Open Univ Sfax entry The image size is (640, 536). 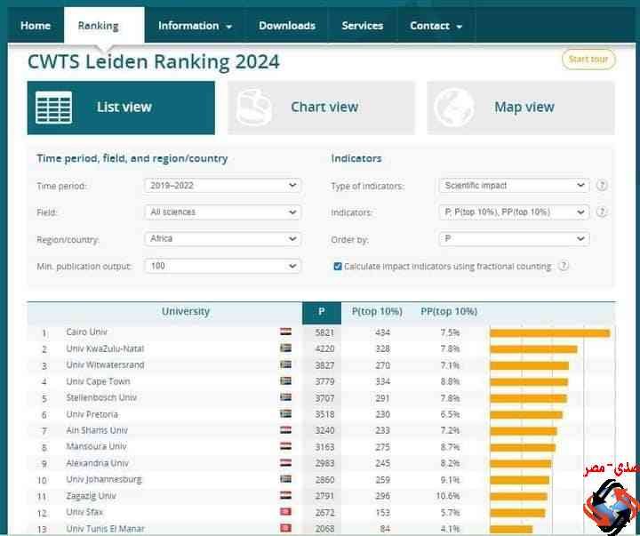(84, 512)
